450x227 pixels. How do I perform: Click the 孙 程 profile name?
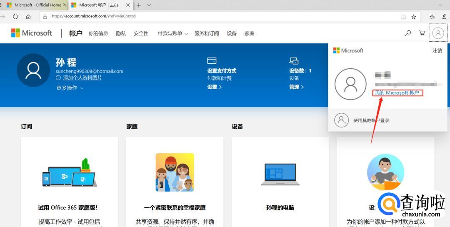click(x=66, y=62)
